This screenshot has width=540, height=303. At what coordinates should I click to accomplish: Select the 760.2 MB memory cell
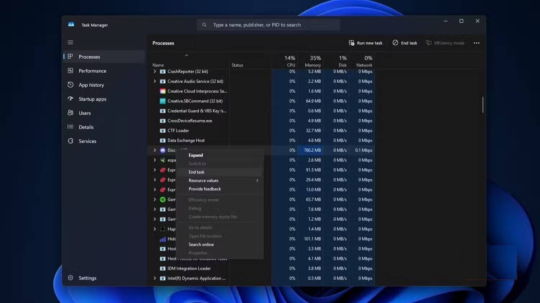(x=310, y=150)
